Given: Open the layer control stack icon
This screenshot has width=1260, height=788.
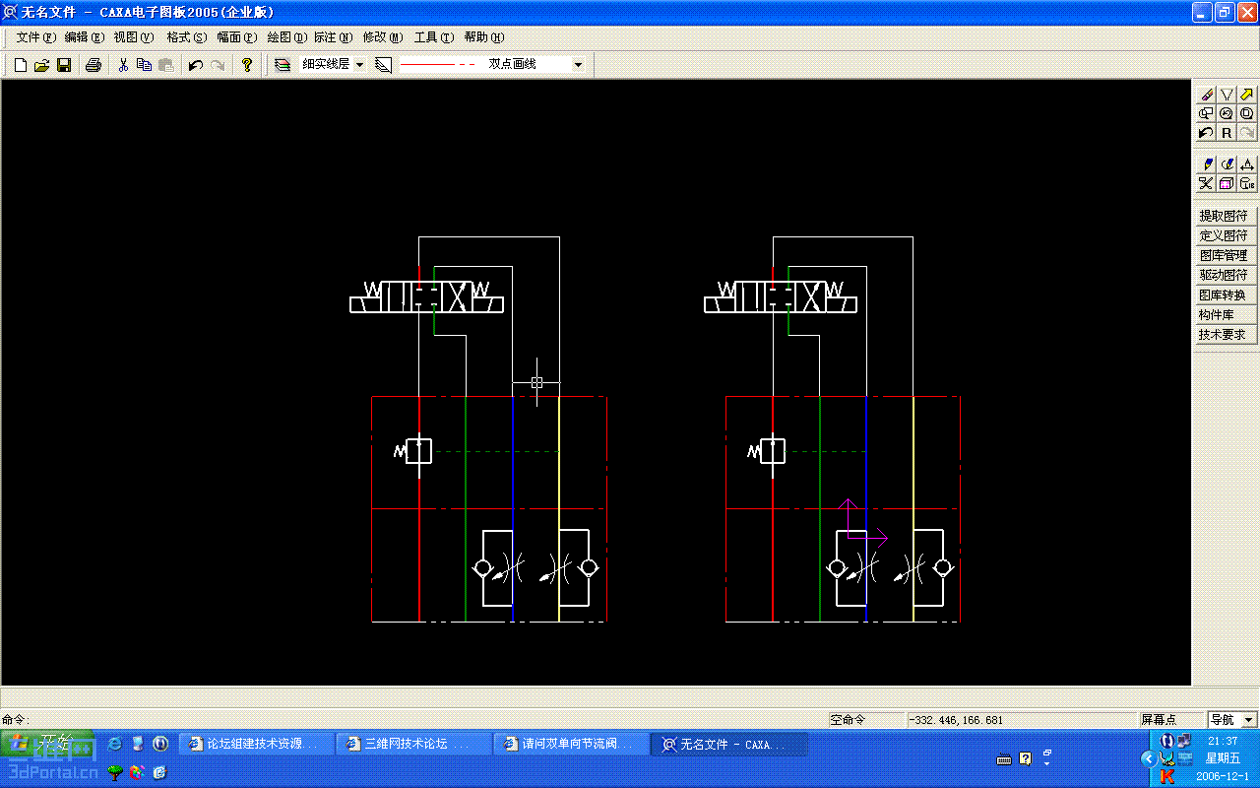Looking at the screenshot, I should coord(283,65).
